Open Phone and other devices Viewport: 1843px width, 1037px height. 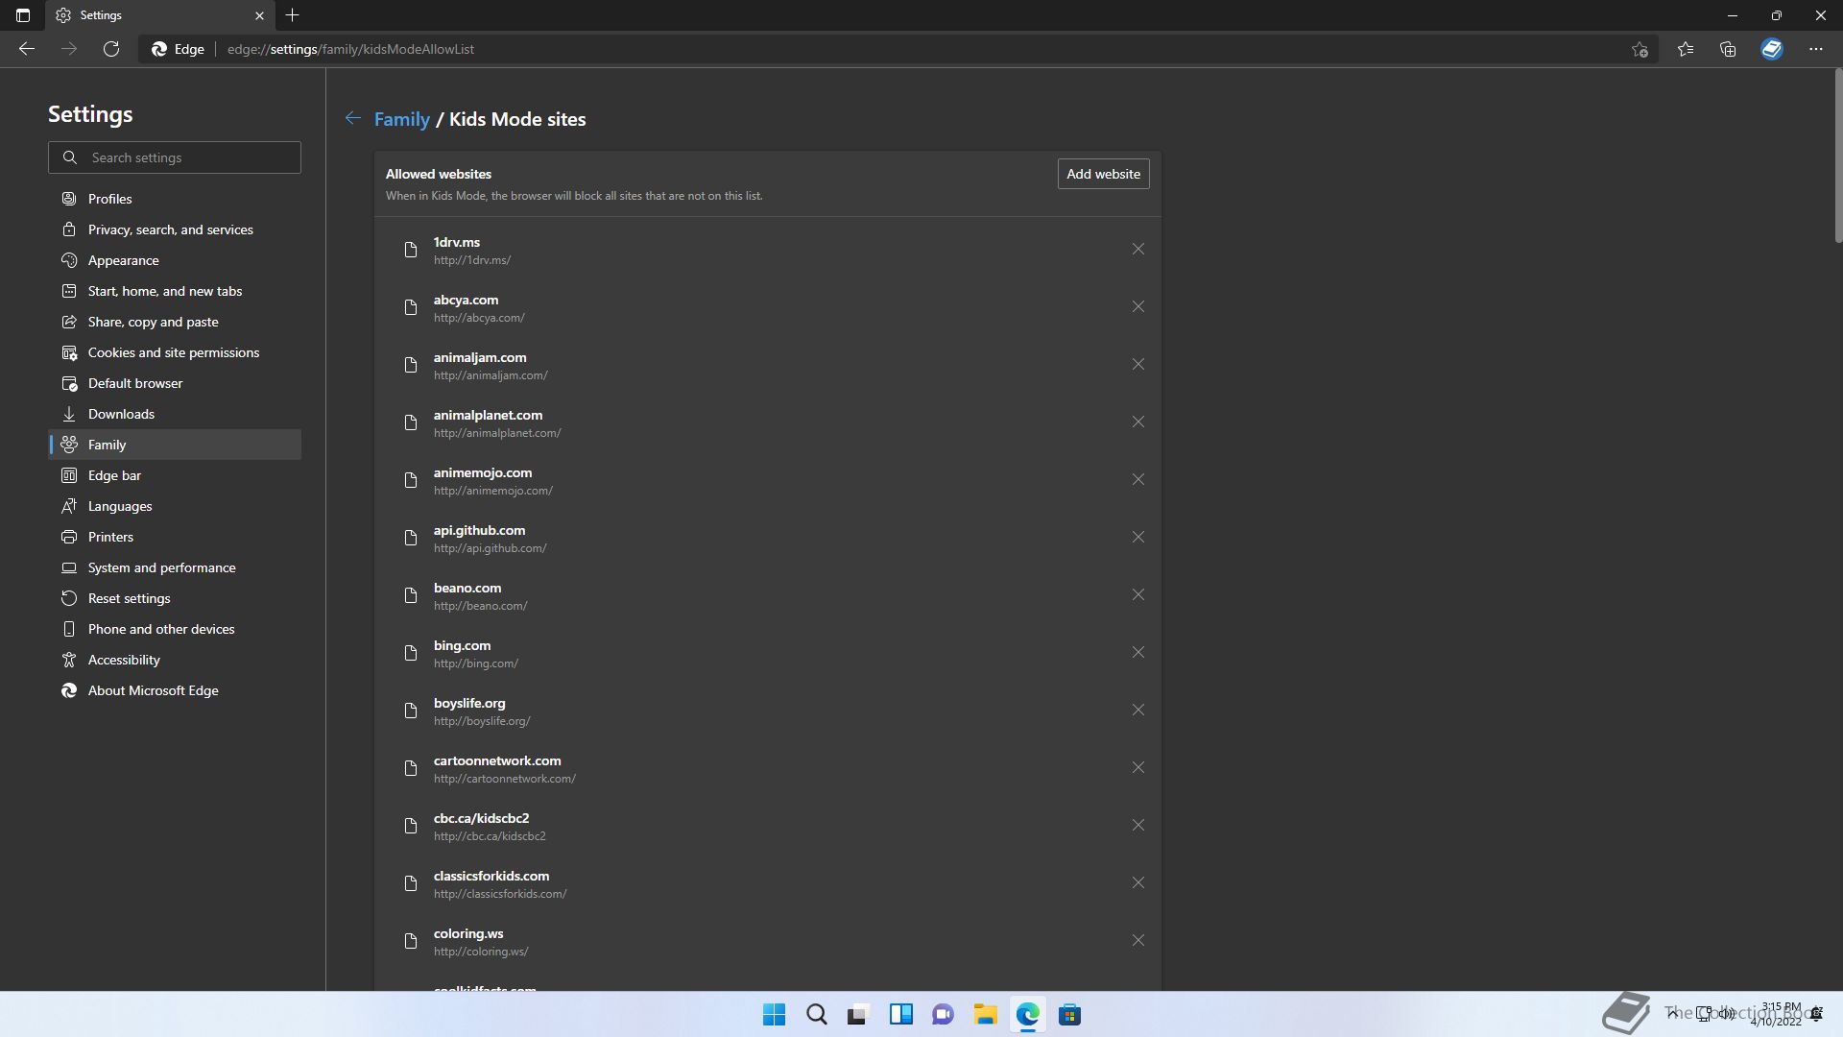[x=175, y=629]
